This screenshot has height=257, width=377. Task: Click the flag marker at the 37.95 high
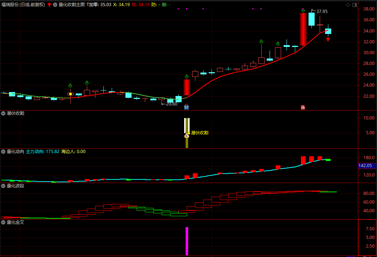click(x=313, y=11)
